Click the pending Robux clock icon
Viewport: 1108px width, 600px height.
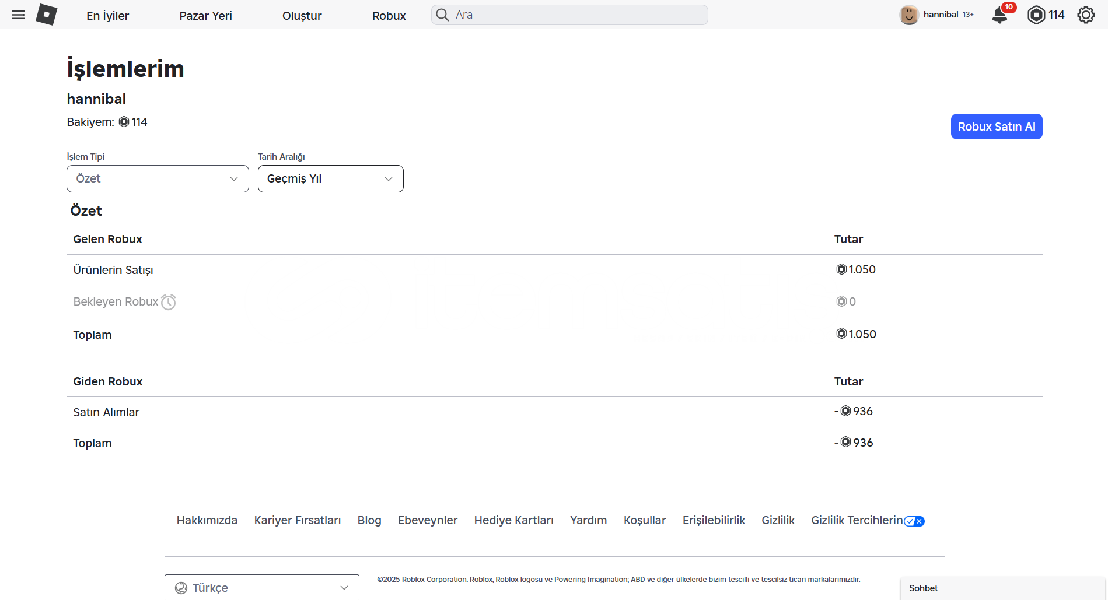coord(169,302)
